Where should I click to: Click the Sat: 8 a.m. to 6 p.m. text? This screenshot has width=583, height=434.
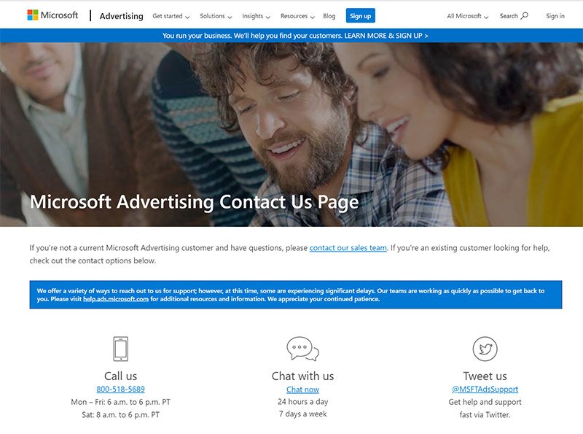pos(120,414)
